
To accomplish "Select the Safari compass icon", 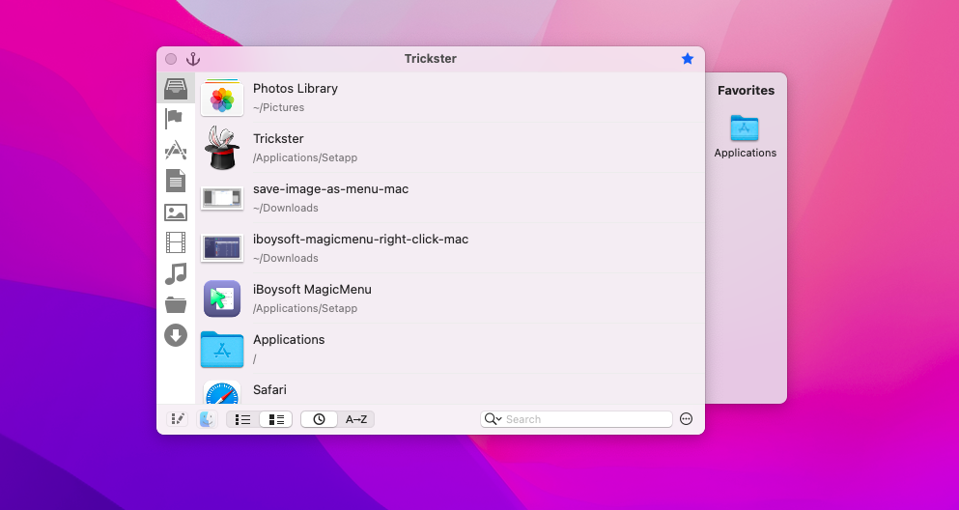I will (222, 392).
